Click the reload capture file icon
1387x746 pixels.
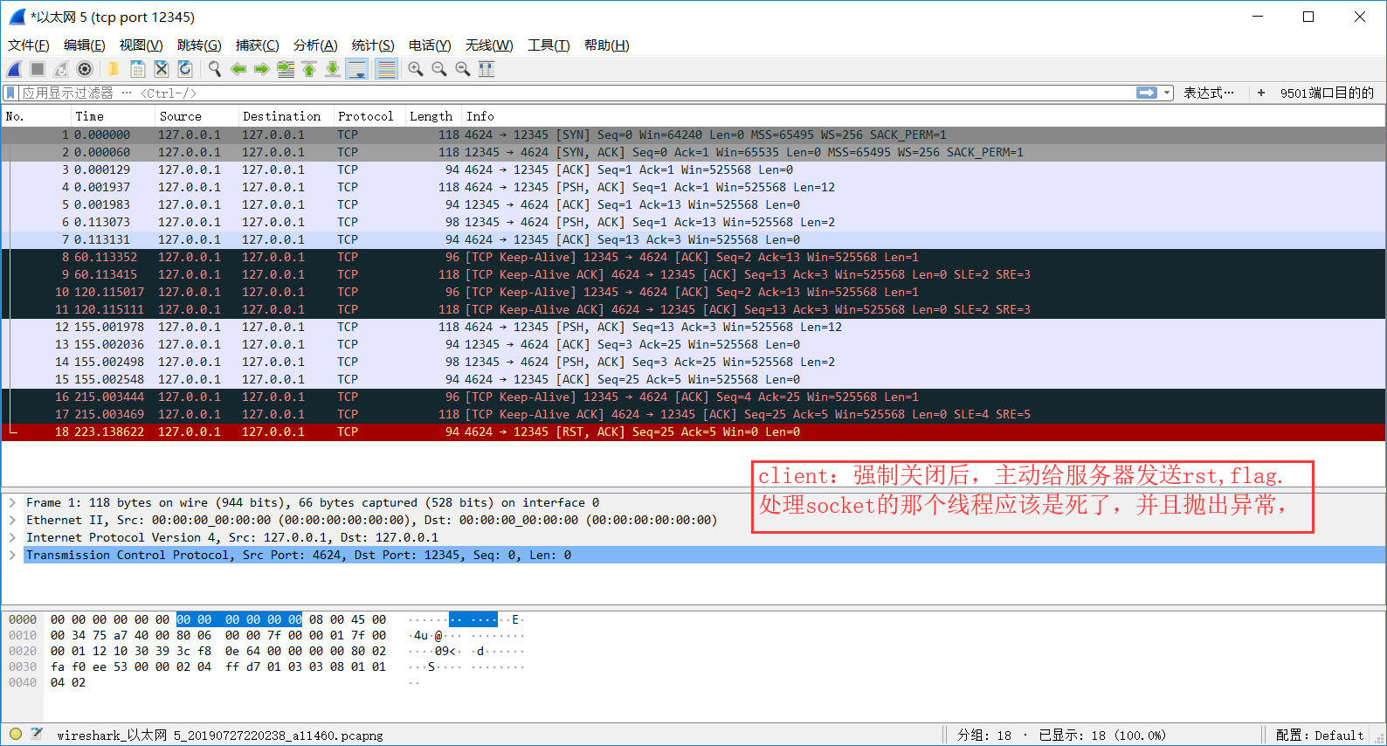pos(185,69)
